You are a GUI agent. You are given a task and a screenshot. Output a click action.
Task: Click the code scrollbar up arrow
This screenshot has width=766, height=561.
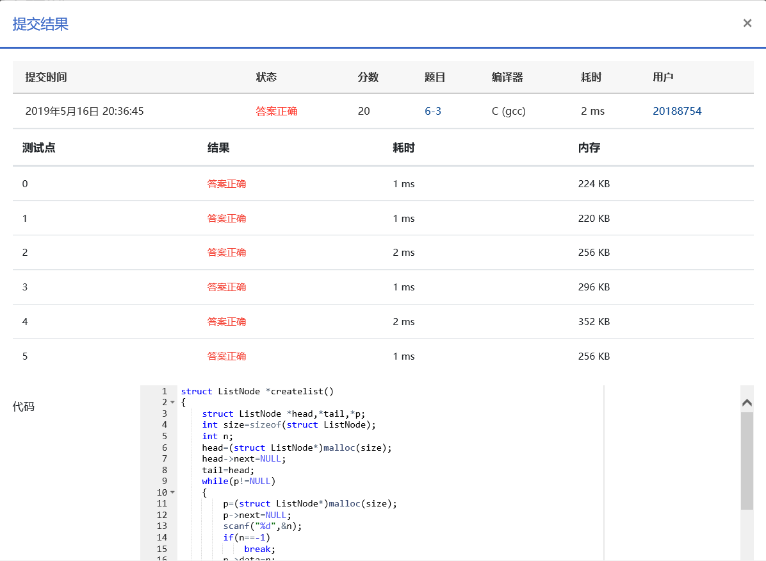point(746,403)
